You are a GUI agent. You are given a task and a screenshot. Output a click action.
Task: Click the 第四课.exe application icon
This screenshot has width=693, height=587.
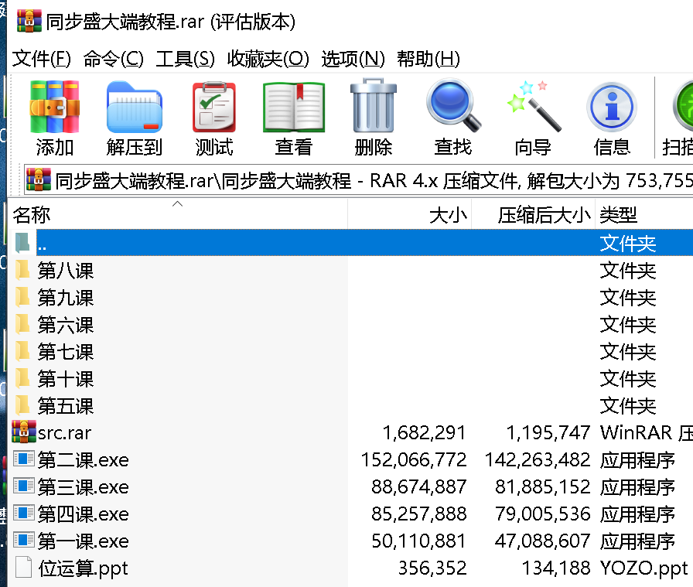[x=24, y=514]
